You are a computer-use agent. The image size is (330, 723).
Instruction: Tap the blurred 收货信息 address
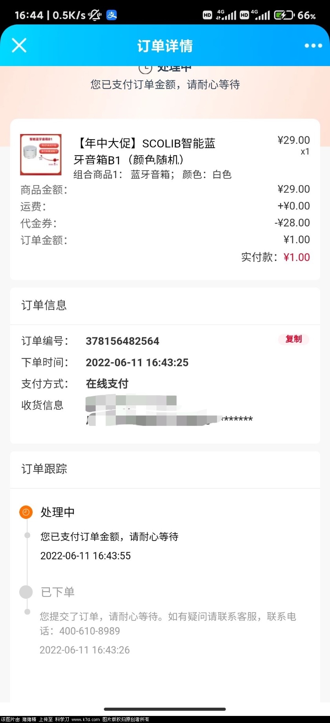169,411
